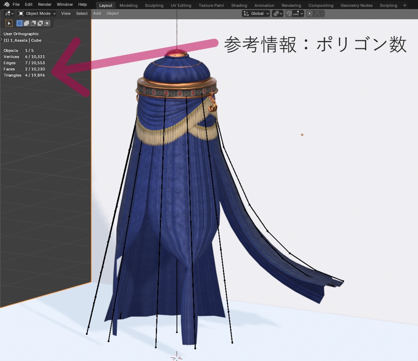This screenshot has width=418, height=361.
Task: Open the Window menu
Action: pyautogui.click(x=64, y=4)
